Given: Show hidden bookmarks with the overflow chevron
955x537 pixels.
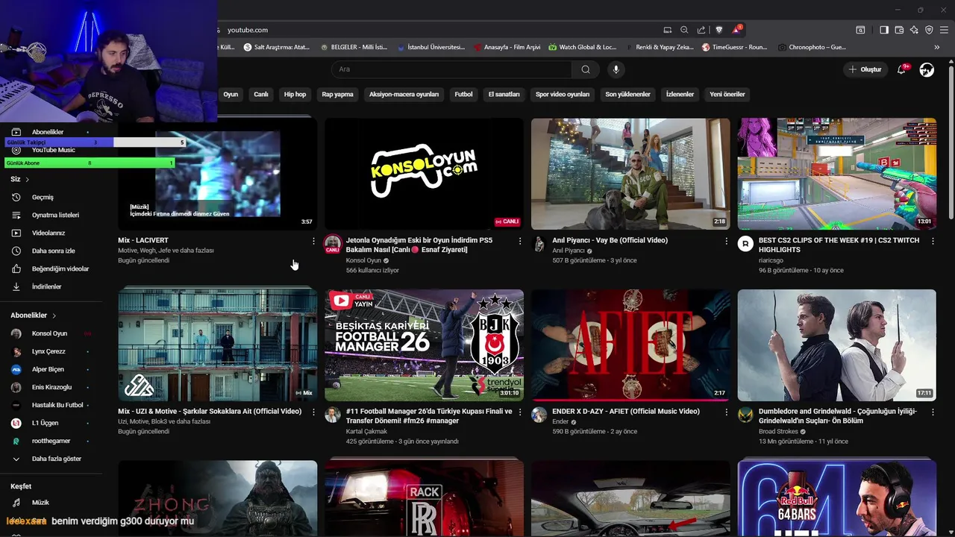Looking at the screenshot, I should [936, 47].
